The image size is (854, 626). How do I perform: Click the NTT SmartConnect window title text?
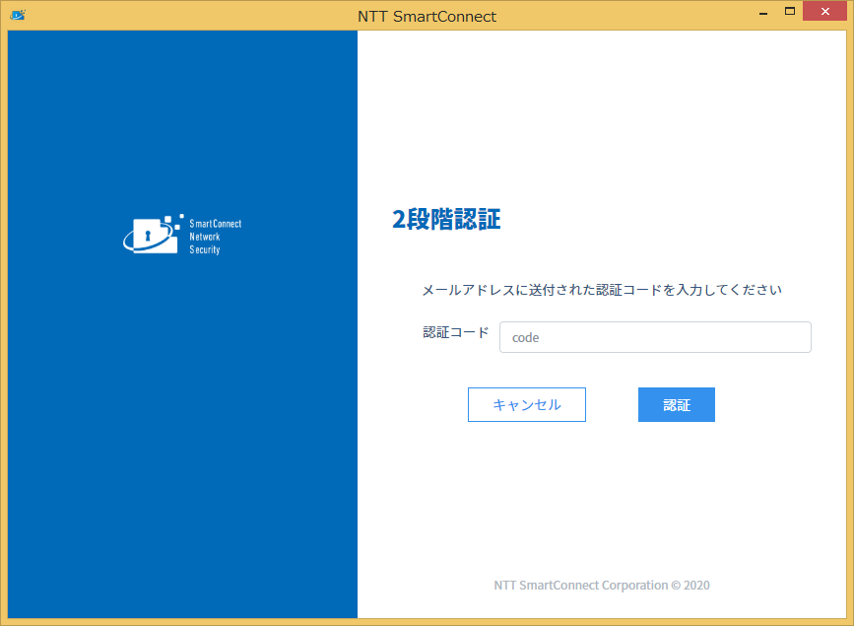pyautogui.click(x=427, y=17)
